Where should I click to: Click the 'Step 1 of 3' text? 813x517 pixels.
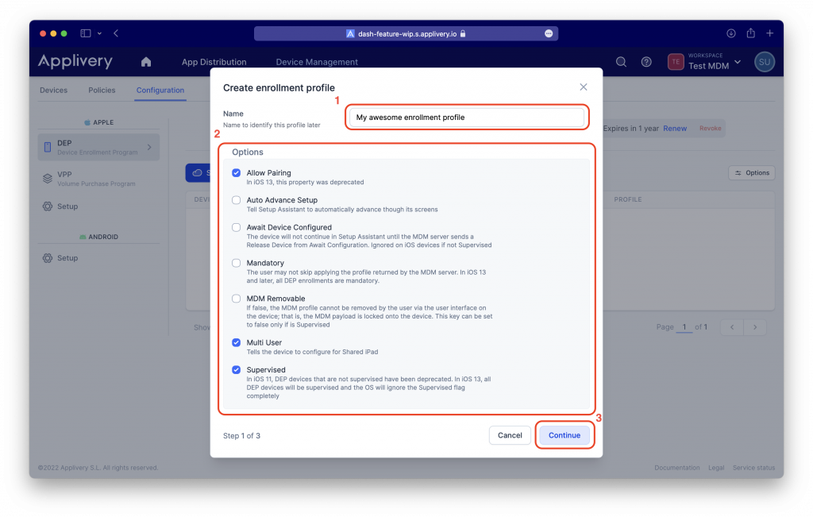tap(241, 435)
